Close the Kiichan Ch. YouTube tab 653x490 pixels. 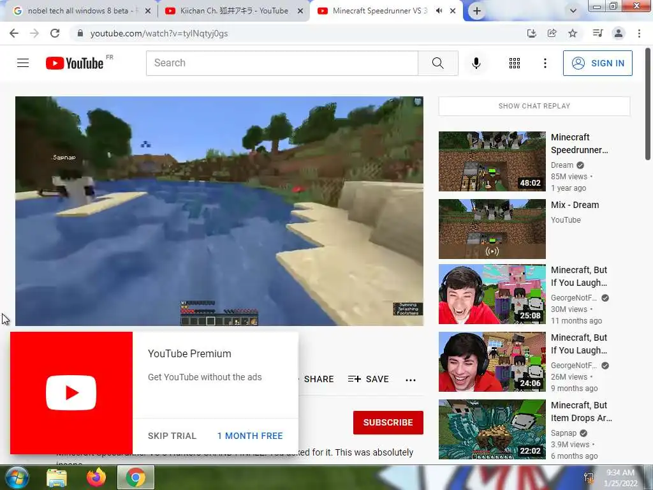coord(300,11)
